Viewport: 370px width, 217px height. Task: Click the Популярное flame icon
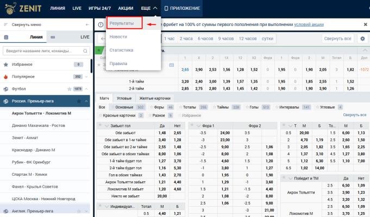[x=6, y=76]
